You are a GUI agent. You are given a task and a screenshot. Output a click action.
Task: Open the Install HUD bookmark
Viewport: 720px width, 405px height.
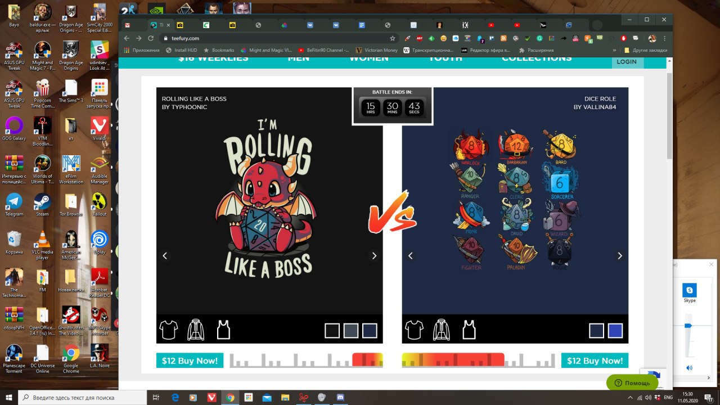[181, 50]
